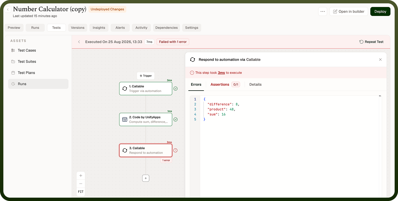Click the warning icon in step duration banner
The height and width of the screenshot is (201, 398).
pos(192,73)
